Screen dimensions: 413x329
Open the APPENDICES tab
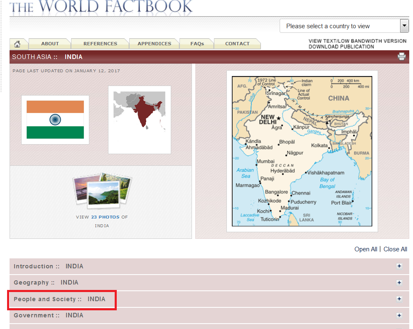(154, 44)
